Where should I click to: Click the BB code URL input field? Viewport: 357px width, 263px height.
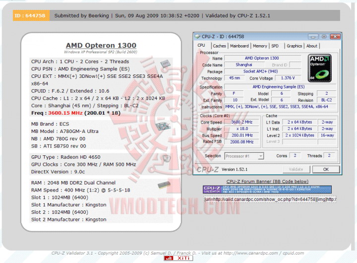point(270,199)
